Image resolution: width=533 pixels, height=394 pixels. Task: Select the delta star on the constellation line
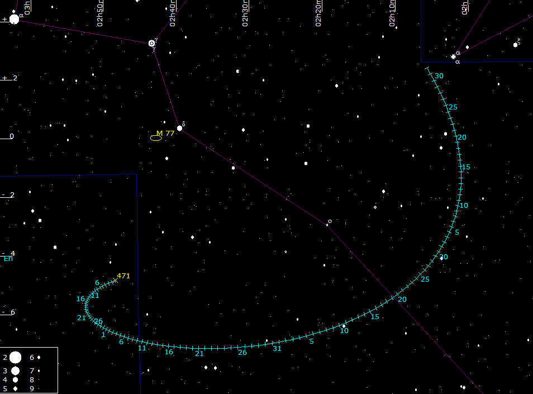(x=179, y=128)
